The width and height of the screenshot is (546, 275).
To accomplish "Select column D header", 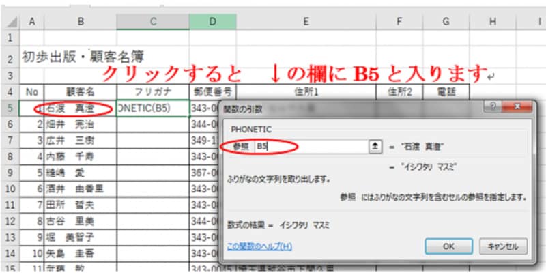I will click(x=213, y=22).
